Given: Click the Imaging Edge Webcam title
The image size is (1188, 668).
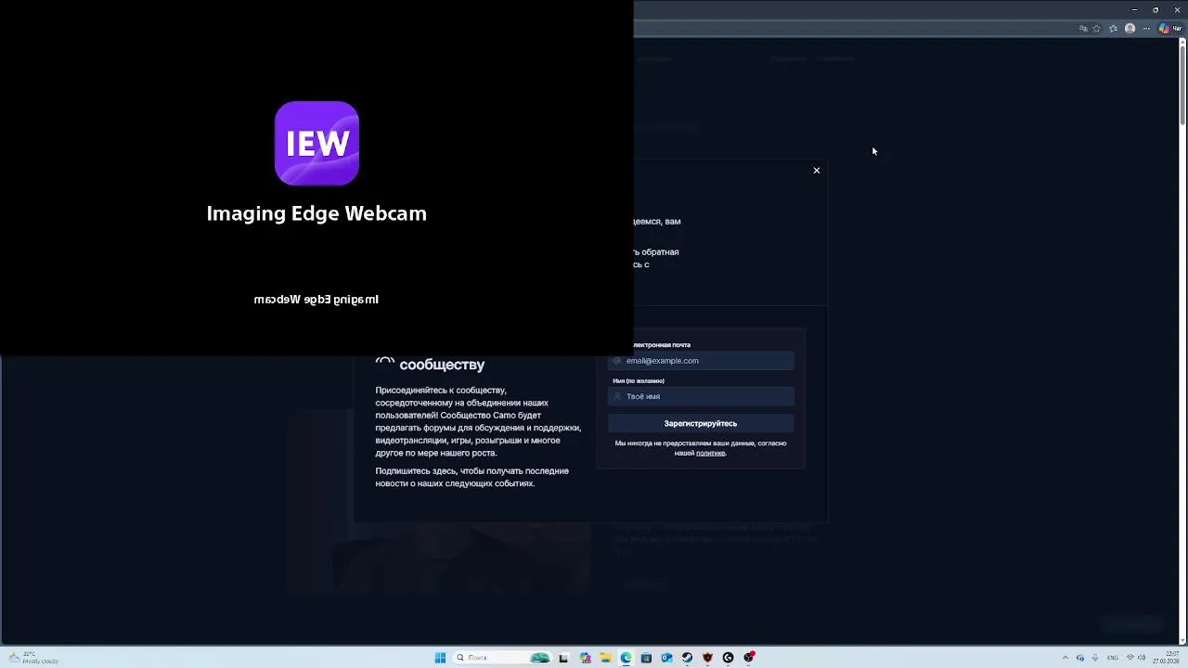Looking at the screenshot, I should coord(316,213).
